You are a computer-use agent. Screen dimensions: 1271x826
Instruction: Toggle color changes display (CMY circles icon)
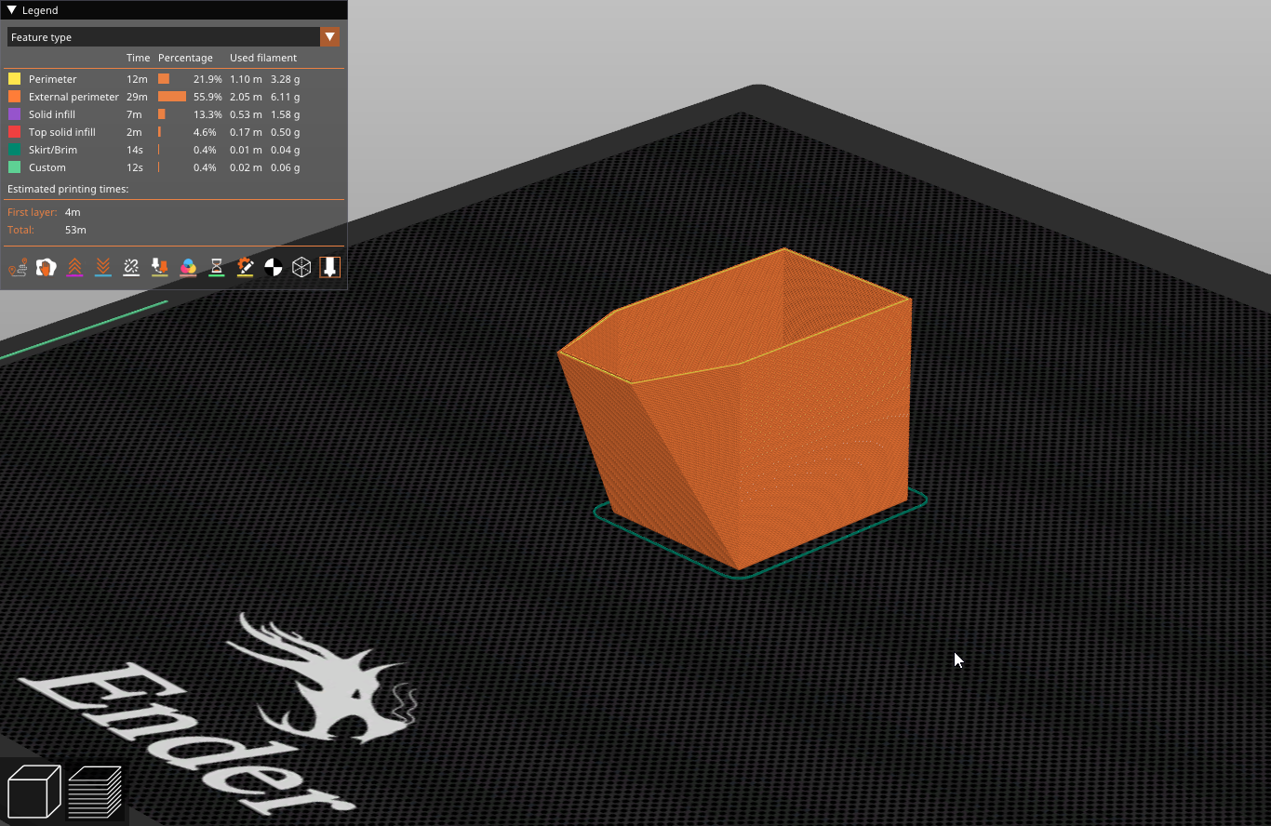click(188, 268)
